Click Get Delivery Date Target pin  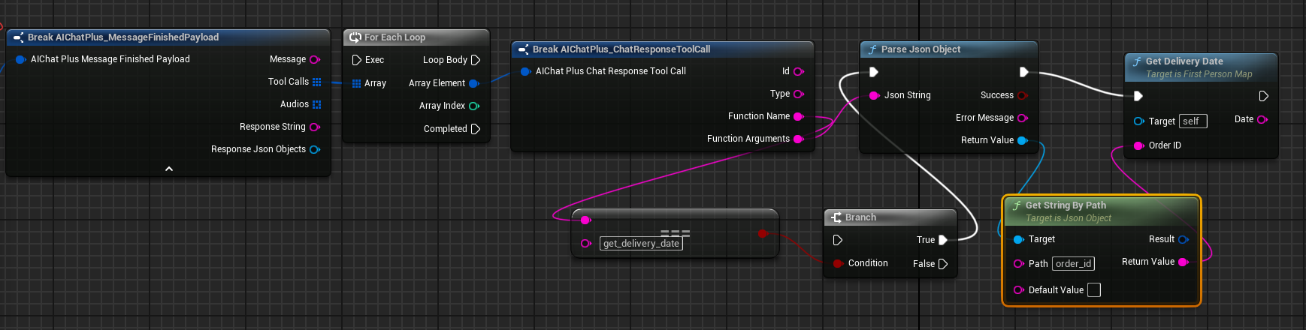tap(1138, 121)
